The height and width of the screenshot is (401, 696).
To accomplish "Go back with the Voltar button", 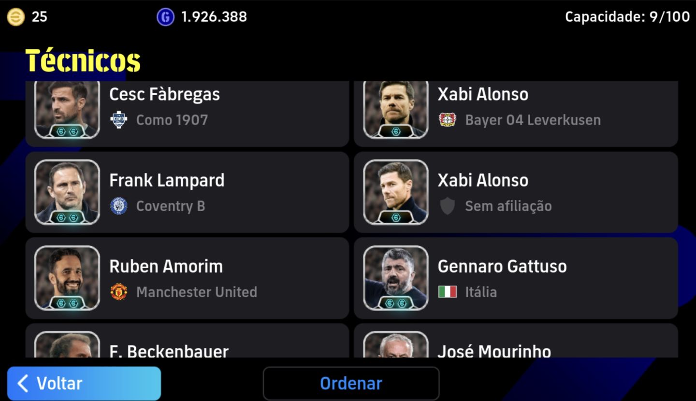I will coord(84,384).
